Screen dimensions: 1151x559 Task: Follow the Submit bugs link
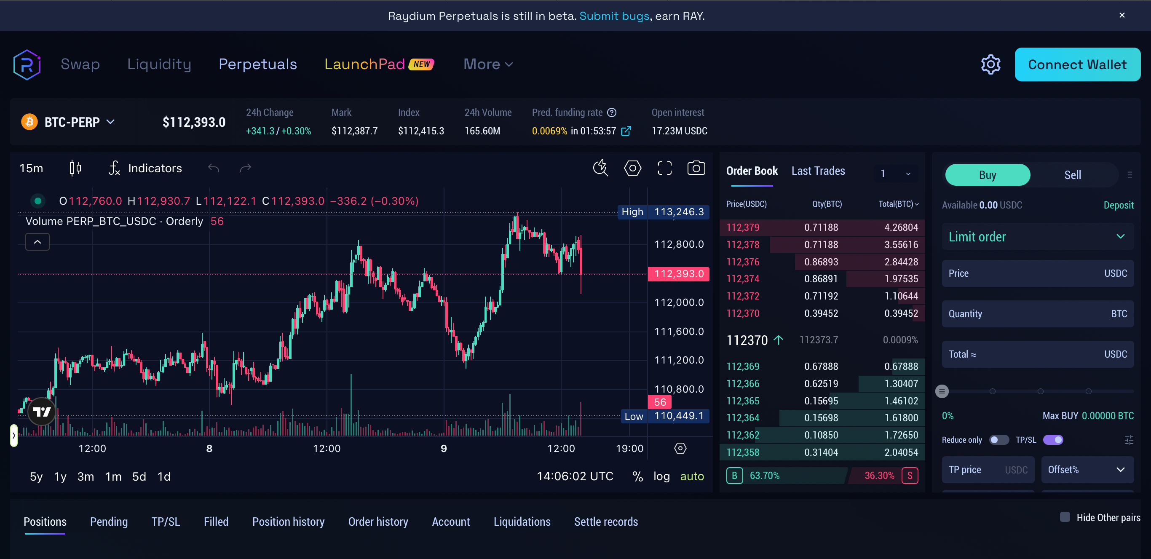pos(614,16)
